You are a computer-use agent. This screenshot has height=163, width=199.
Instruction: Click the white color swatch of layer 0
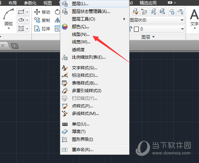pos(136,29)
